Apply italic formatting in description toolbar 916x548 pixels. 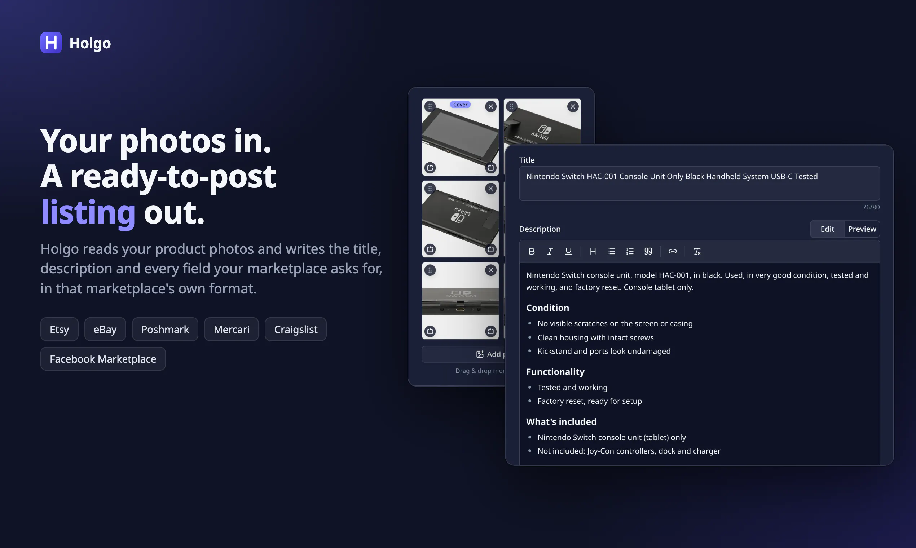click(x=550, y=252)
